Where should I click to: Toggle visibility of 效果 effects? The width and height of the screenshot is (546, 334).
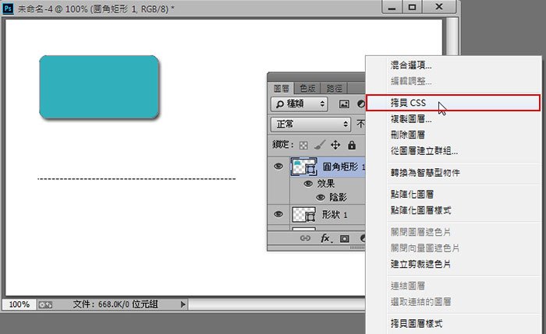click(x=308, y=184)
